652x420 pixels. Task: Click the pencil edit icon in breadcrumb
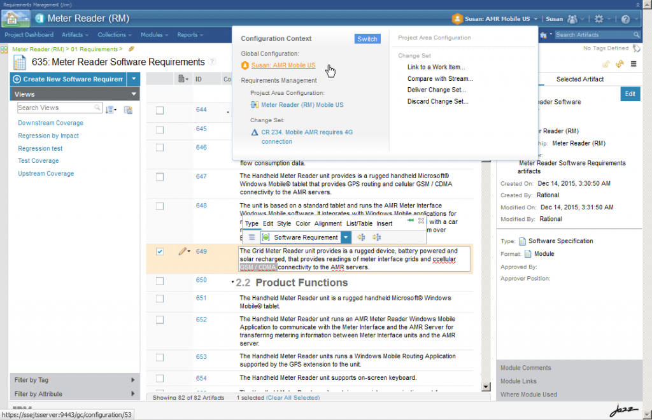131,49
